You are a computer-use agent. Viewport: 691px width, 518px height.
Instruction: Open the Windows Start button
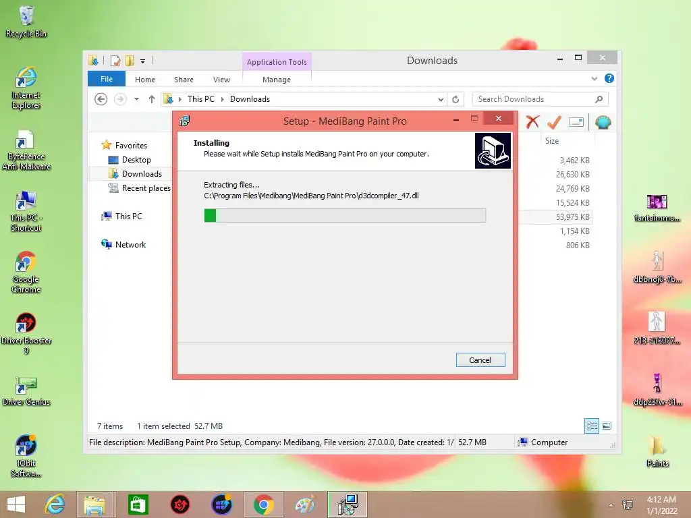pos(16,505)
